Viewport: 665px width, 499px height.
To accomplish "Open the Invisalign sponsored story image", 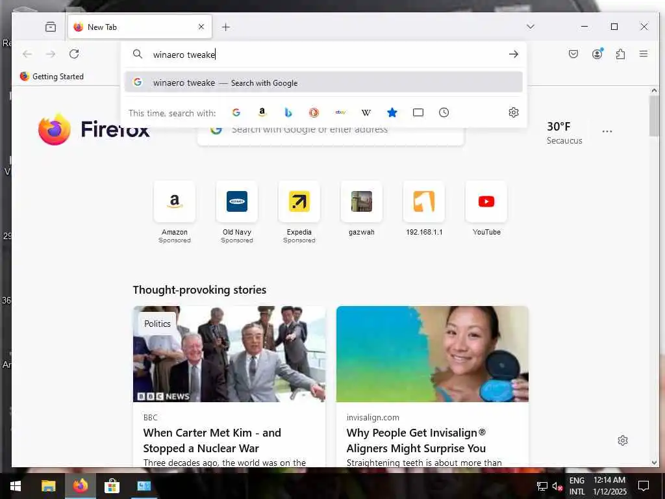I will [x=432, y=354].
